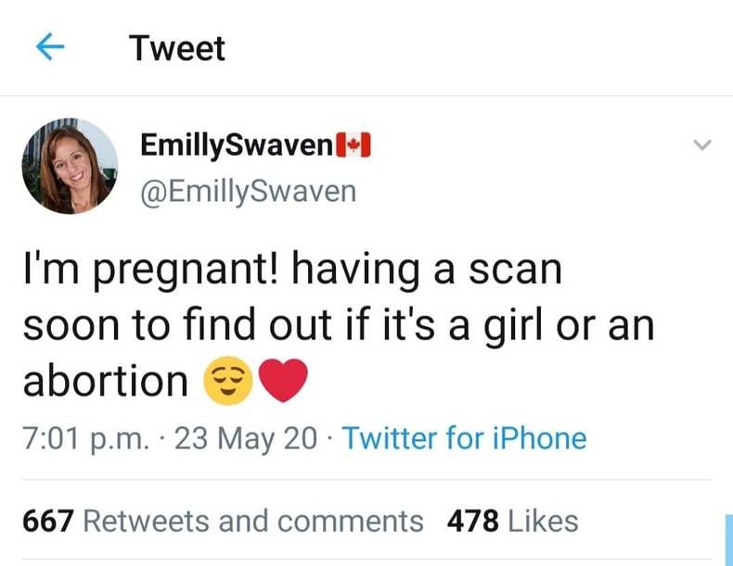Image resolution: width=733 pixels, height=566 pixels.
Task: Click the 7:01 p.m. timestamp
Action: coord(86,438)
